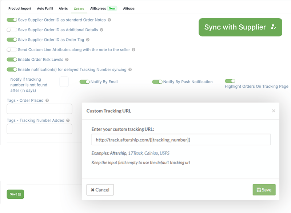291x213 pixels.
Task: Switch to the Product Import tab
Action: pyautogui.click(x=20, y=8)
